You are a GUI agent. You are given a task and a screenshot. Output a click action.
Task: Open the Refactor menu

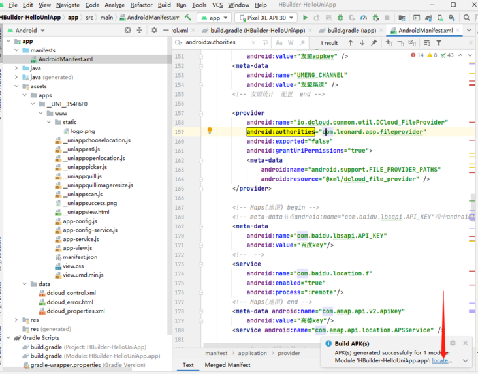click(x=141, y=5)
